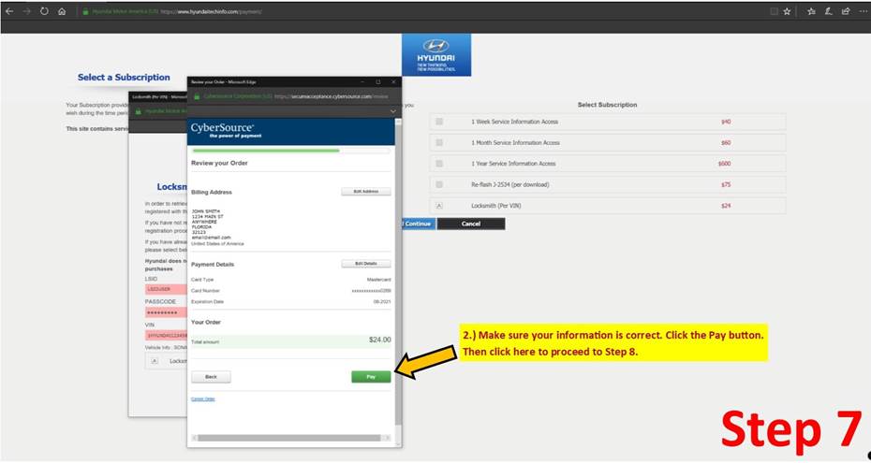Click the Review your Order heading
The height and width of the screenshot is (463, 871).
pos(219,164)
